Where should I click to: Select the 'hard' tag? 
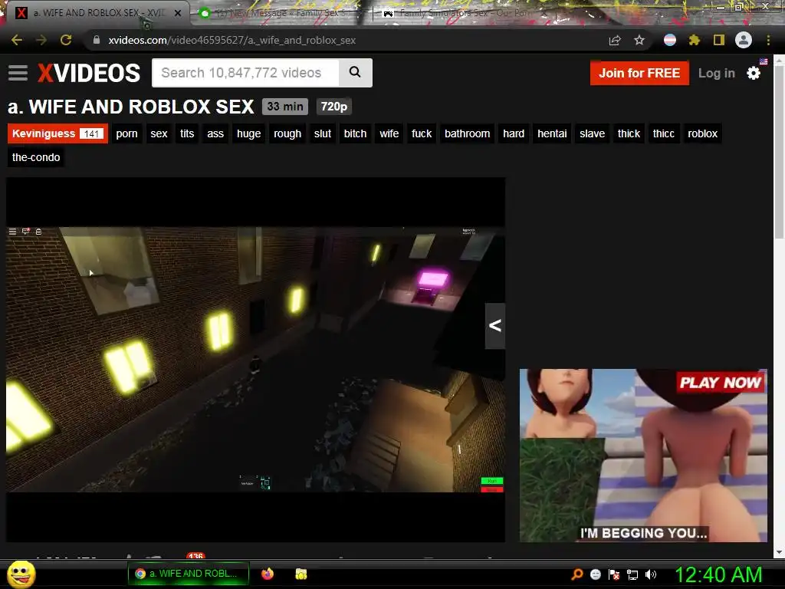pos(514,133)
